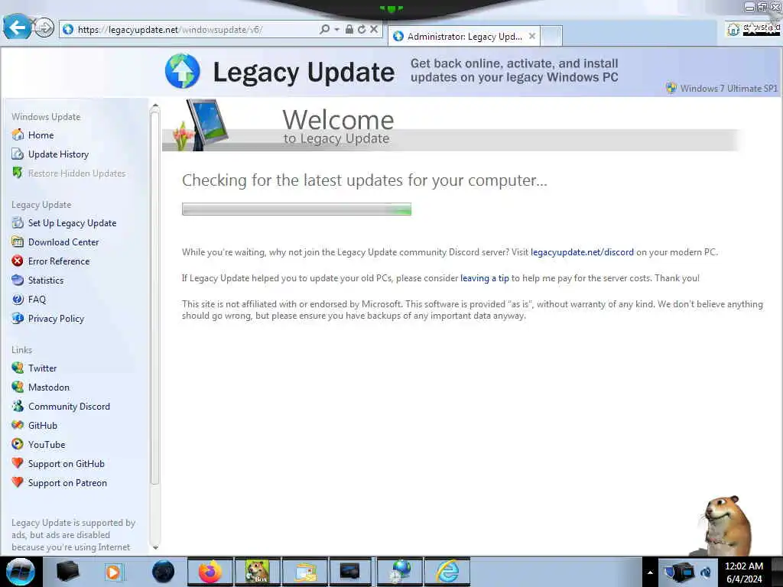The image size is (783, 587).
Task: Open the Windows Start orb
Action: coord(21,572)
